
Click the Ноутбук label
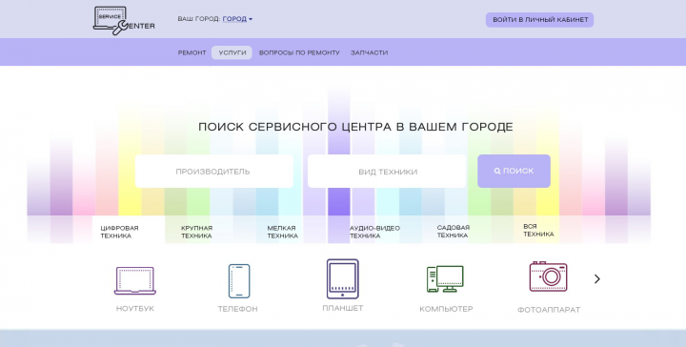click(x=134, y=309)
